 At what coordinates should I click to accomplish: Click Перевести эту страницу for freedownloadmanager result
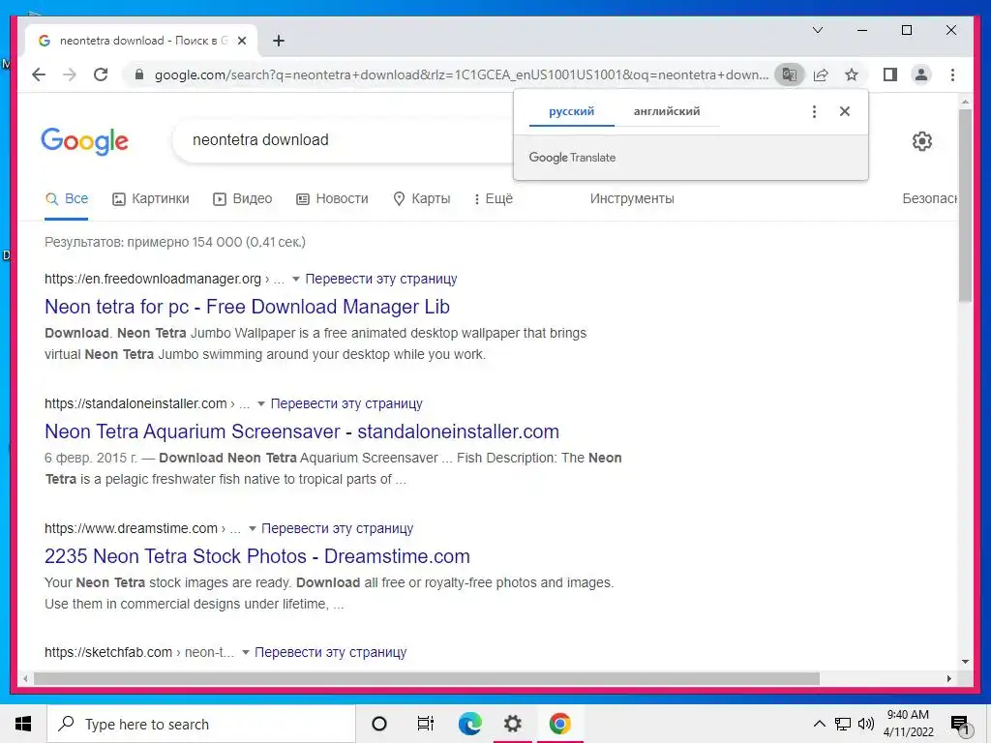[381, 280]
